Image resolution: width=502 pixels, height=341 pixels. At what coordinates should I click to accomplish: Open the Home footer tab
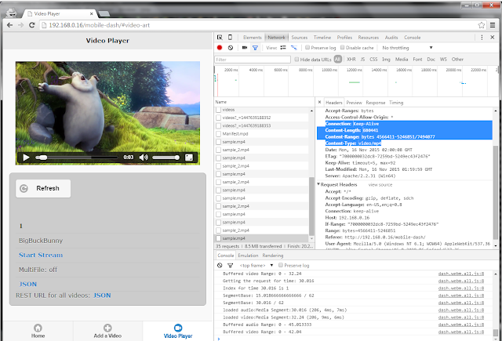coord(38,331)
